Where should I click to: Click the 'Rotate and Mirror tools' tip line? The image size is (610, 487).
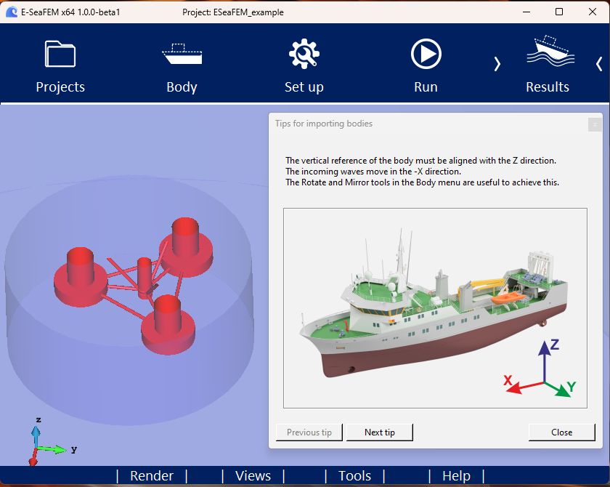pos(422,182)
